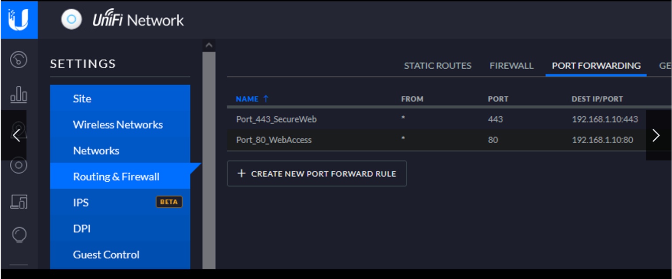Click the settings sidebar scrollbar thumb
The height and width of the screenshot is (279, 672).
[x=209, y=160]
